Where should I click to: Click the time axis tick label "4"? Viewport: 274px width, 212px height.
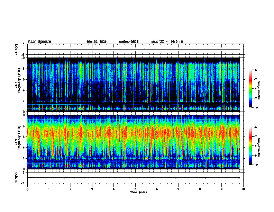114,189
